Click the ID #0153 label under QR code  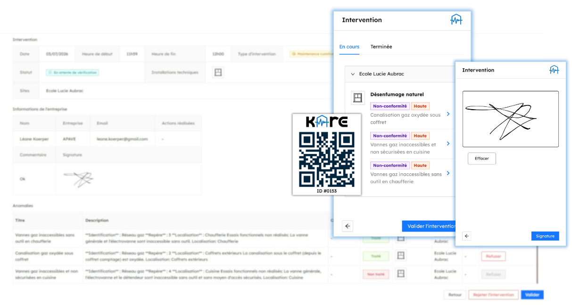(327, 191)
